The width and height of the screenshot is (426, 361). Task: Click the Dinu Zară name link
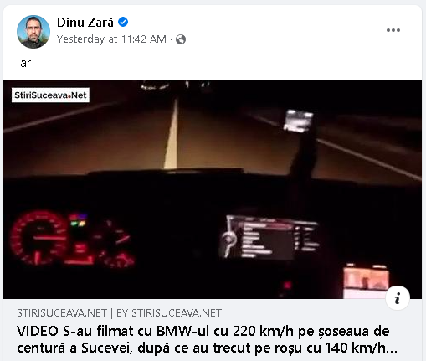coord(85,23)
